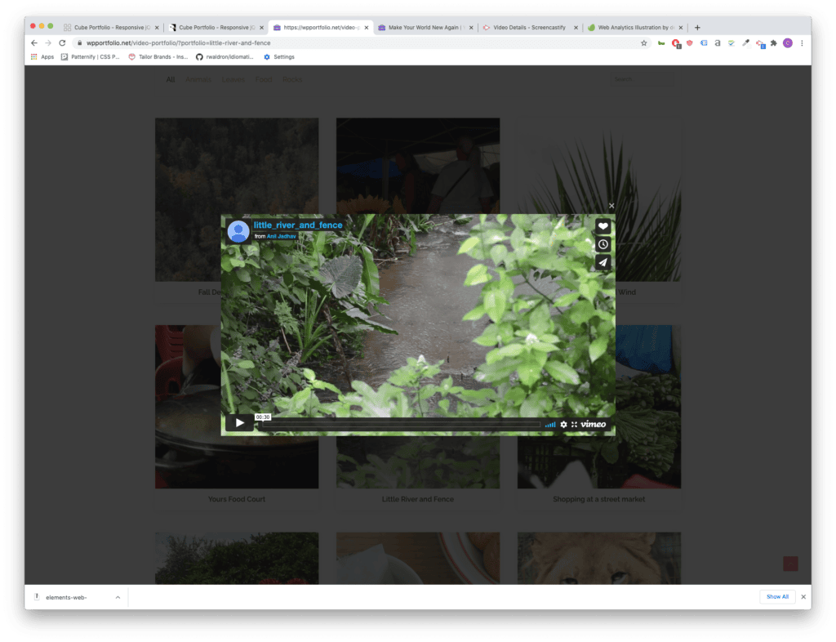Screen dimensions: 836x642
Task: Filter the portfolio by Food
Action: tap(264, 80)
